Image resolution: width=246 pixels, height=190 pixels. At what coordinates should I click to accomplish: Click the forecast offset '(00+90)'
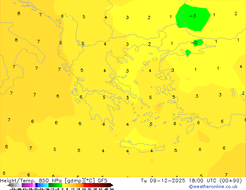(230, 181)
